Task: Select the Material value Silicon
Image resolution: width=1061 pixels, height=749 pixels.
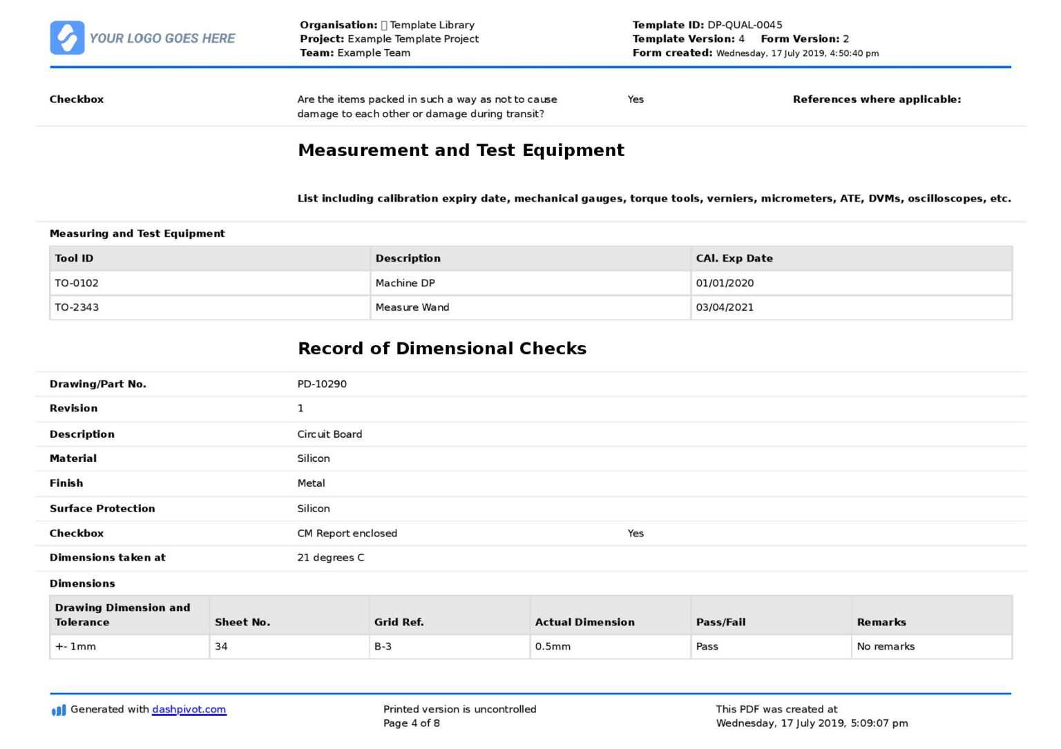Action: click(314, 458)
